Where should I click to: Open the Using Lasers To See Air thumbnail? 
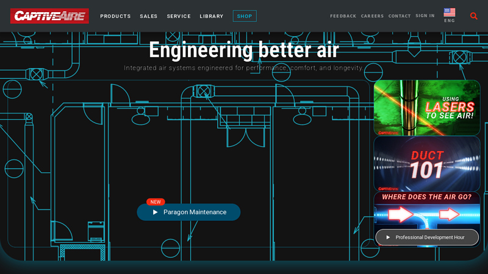426,107
